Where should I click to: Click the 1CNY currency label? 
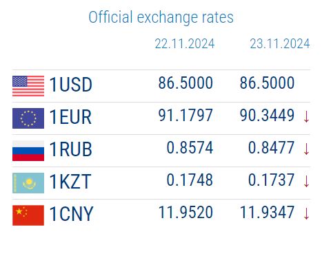(71, 214)
